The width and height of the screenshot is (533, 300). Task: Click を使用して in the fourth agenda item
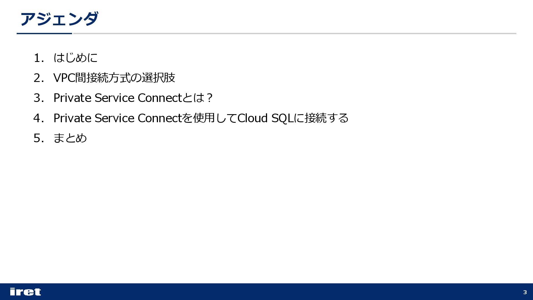210,118
